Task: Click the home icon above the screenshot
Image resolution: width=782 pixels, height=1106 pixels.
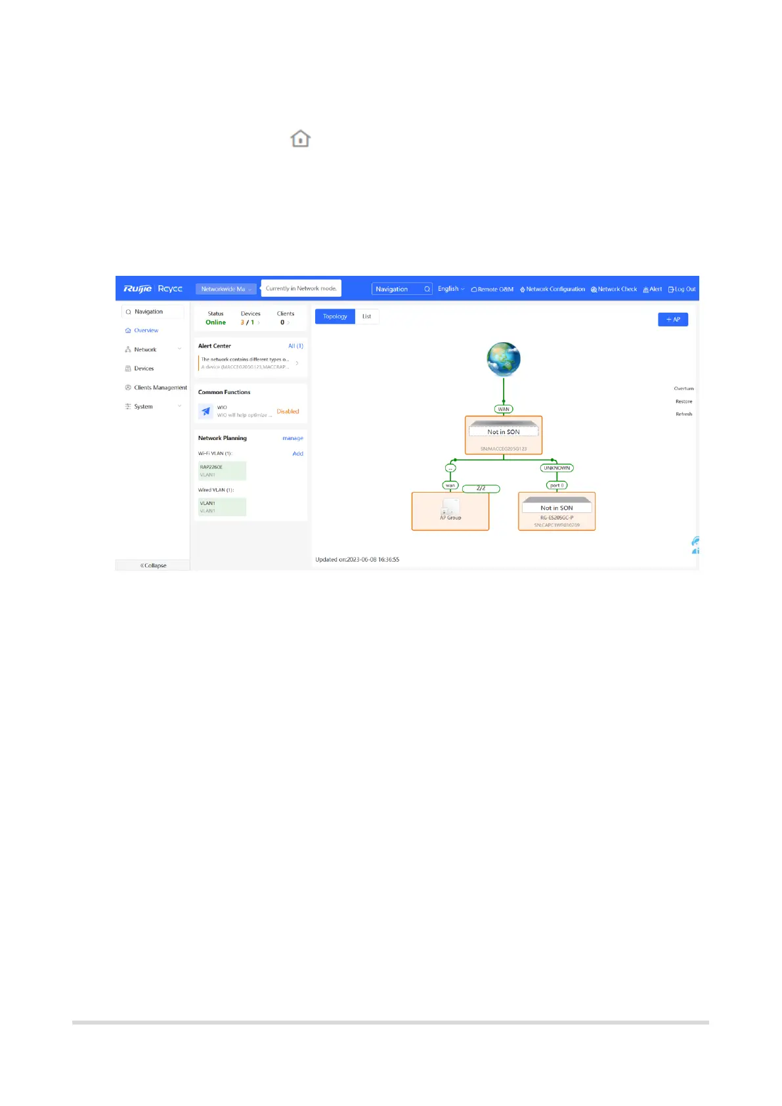Action: (x=300, y=139)
